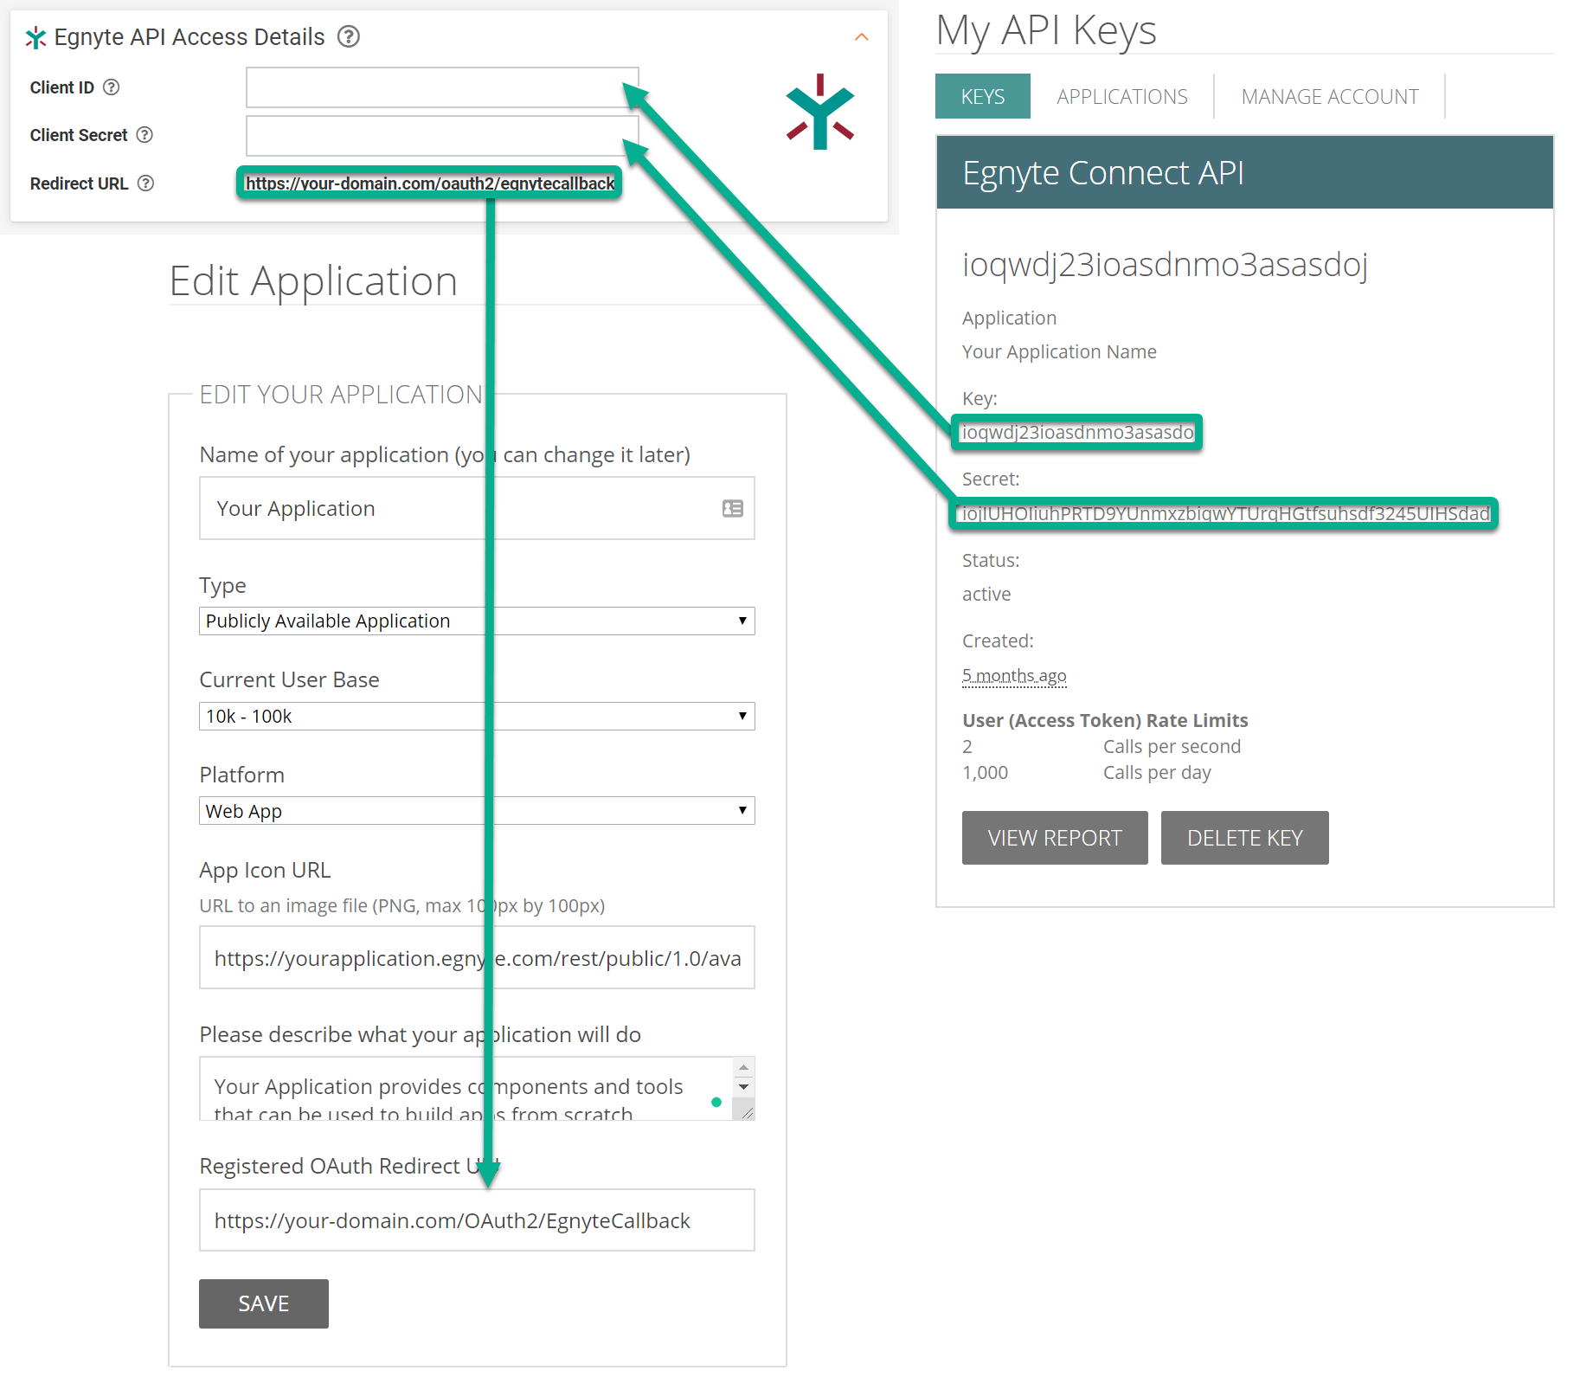1580x1390 pixels.
Task: Click the application name input field
Action: point(477,508)
